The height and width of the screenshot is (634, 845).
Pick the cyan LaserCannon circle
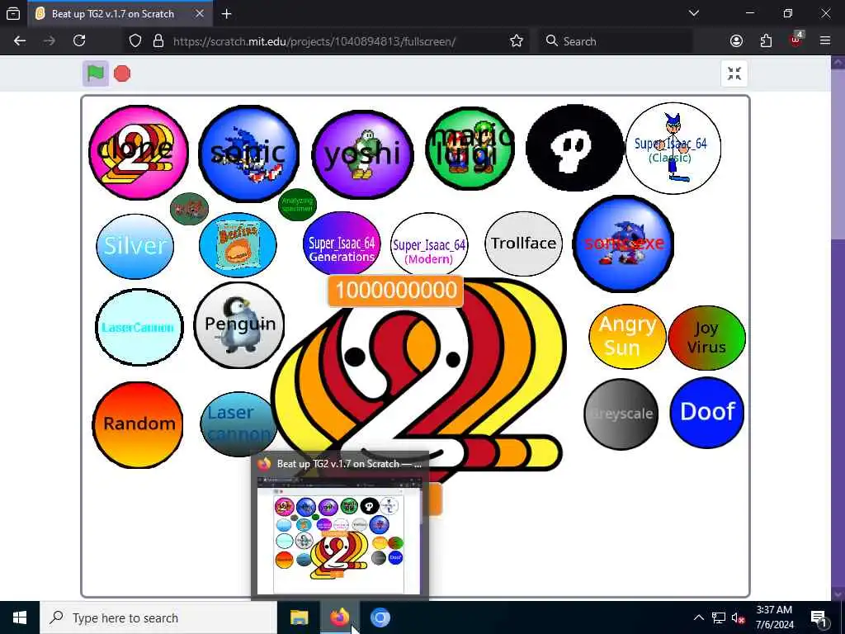[139, 327]
